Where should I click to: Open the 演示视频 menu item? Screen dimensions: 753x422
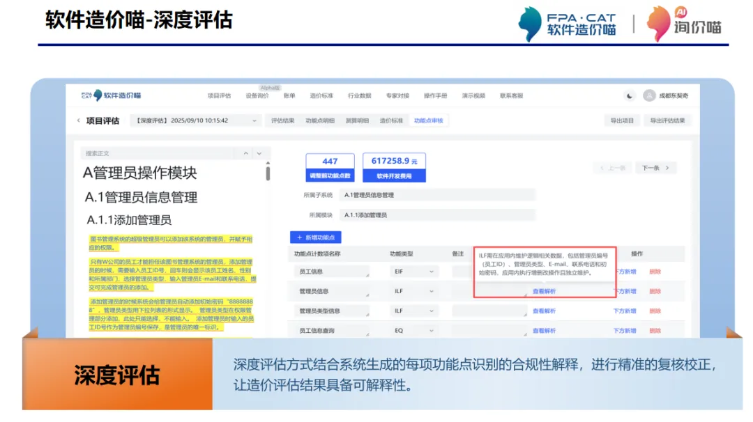[x=473, y=96]
